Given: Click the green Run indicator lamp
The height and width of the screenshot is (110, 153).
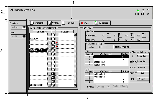Looking at the screenshot, I should (x=138, y=11).
